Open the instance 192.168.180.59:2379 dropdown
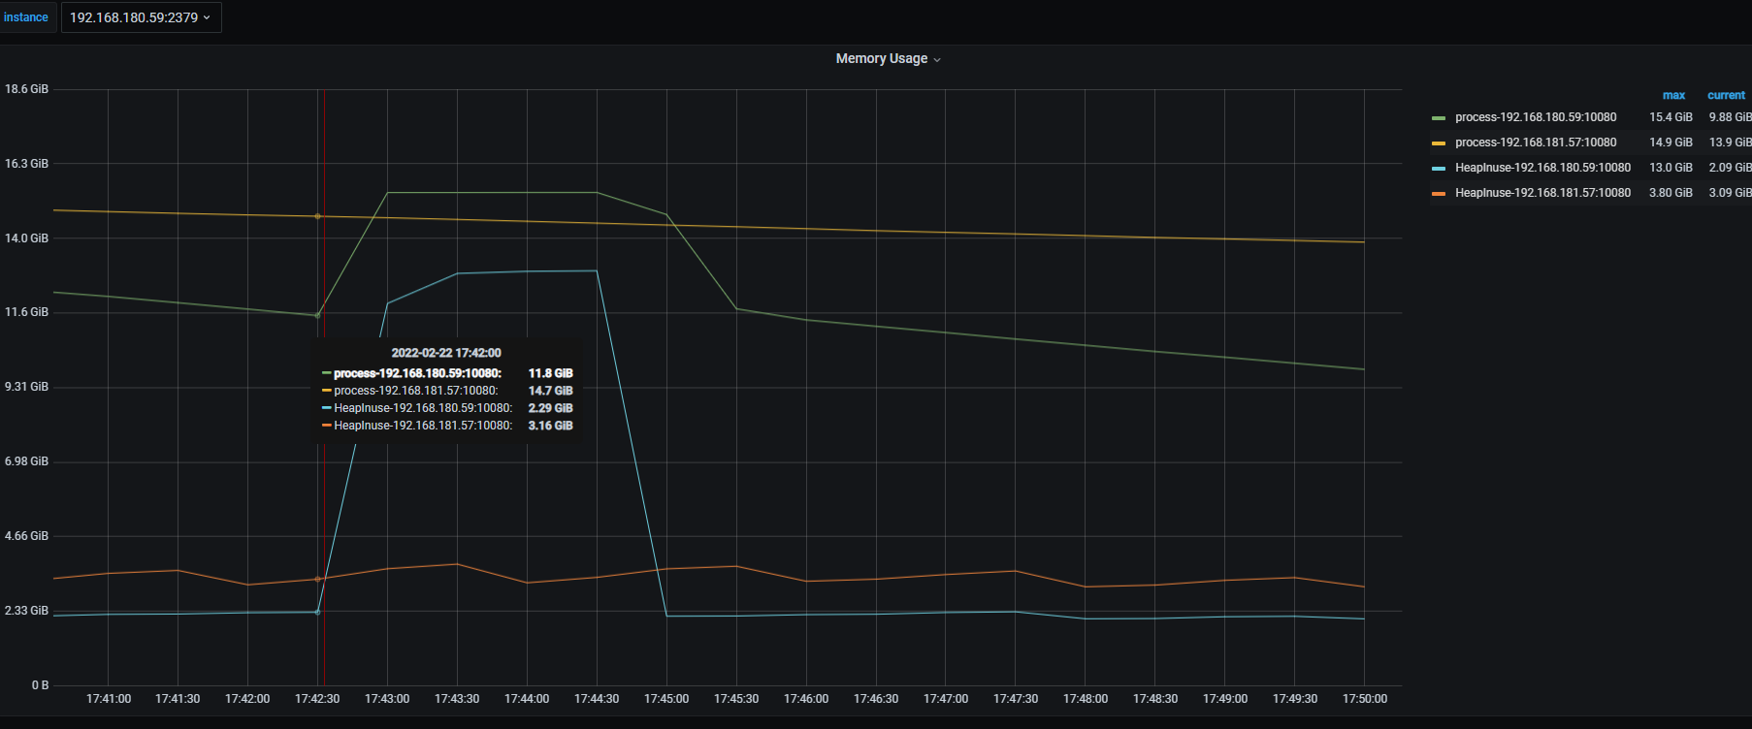Image resolution: width=1752 pixels, height=729 pixels. [x=141, y=17]
